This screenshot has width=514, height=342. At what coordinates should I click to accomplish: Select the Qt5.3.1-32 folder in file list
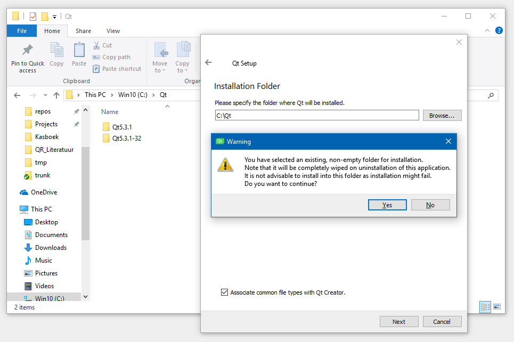(x=127, y=139)
